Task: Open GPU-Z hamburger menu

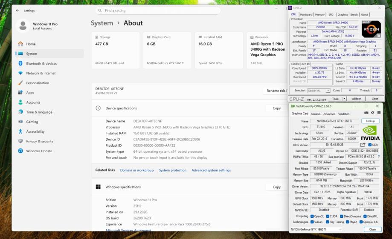Action: (379, 113)
